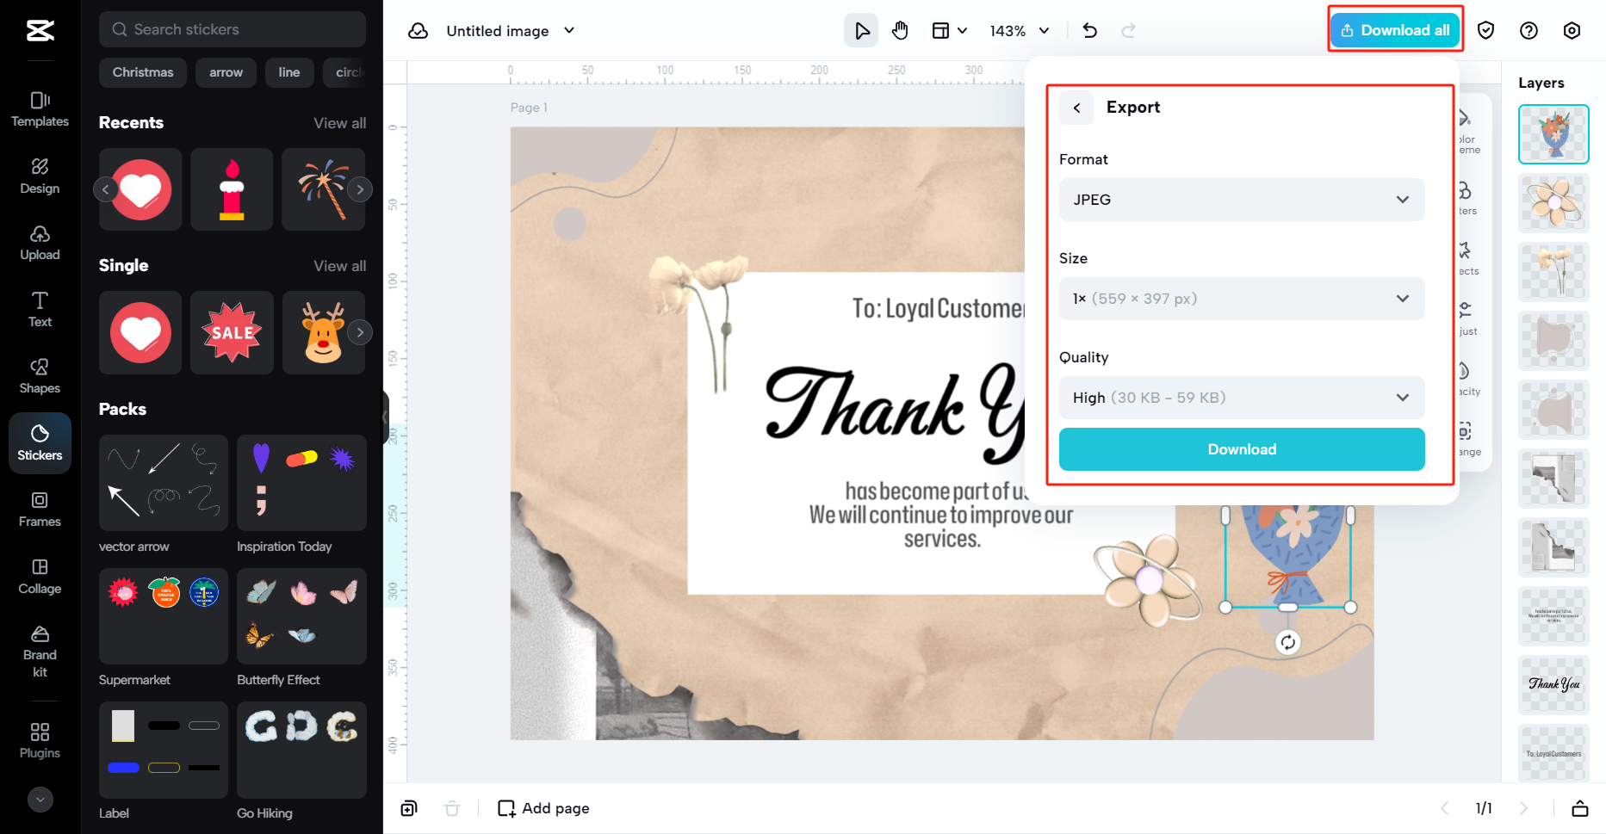This screenshot has width=1606, height=834.
Task: Expand the Size dropdown in Export panel
Action: pos(1241,299)
